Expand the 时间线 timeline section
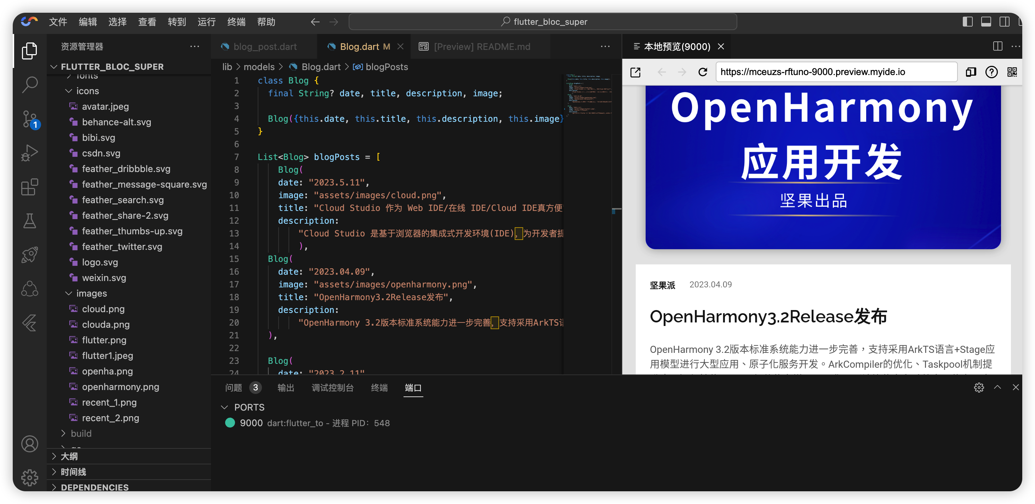The width and height of the screenshot is (1035, 504). click(73, 472)
